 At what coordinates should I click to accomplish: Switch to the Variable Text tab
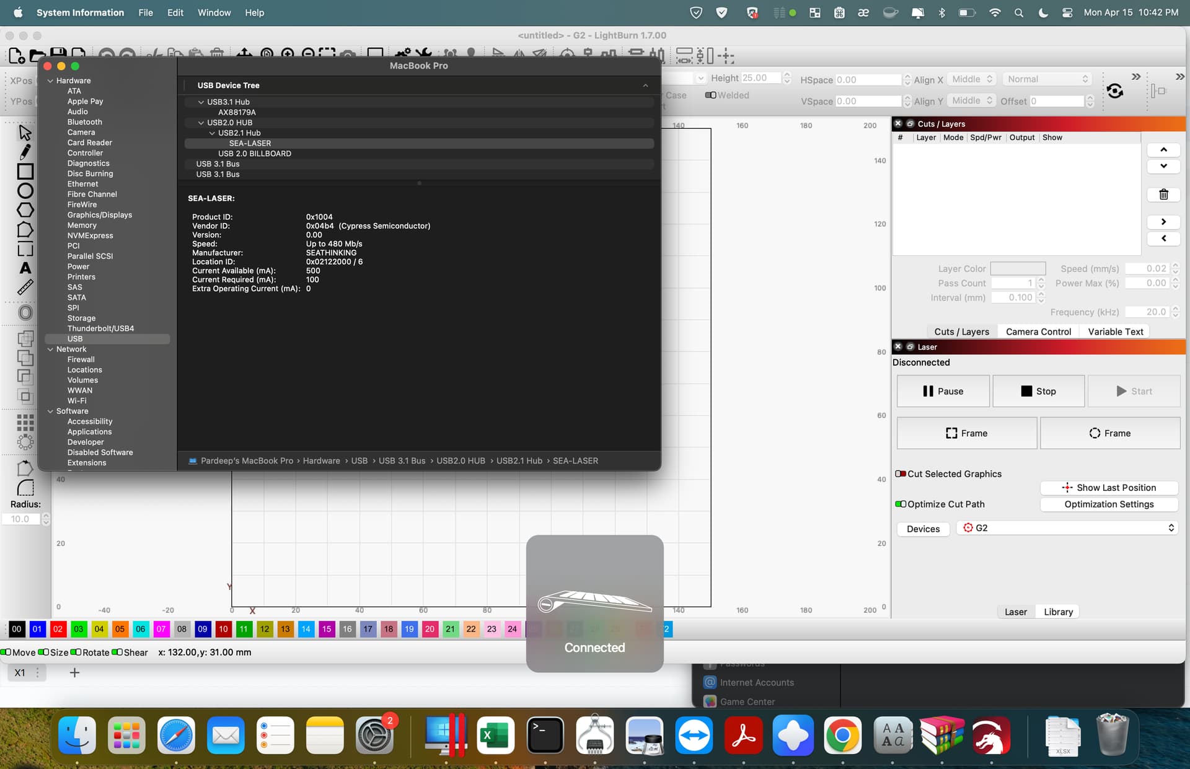(1115, 332)
